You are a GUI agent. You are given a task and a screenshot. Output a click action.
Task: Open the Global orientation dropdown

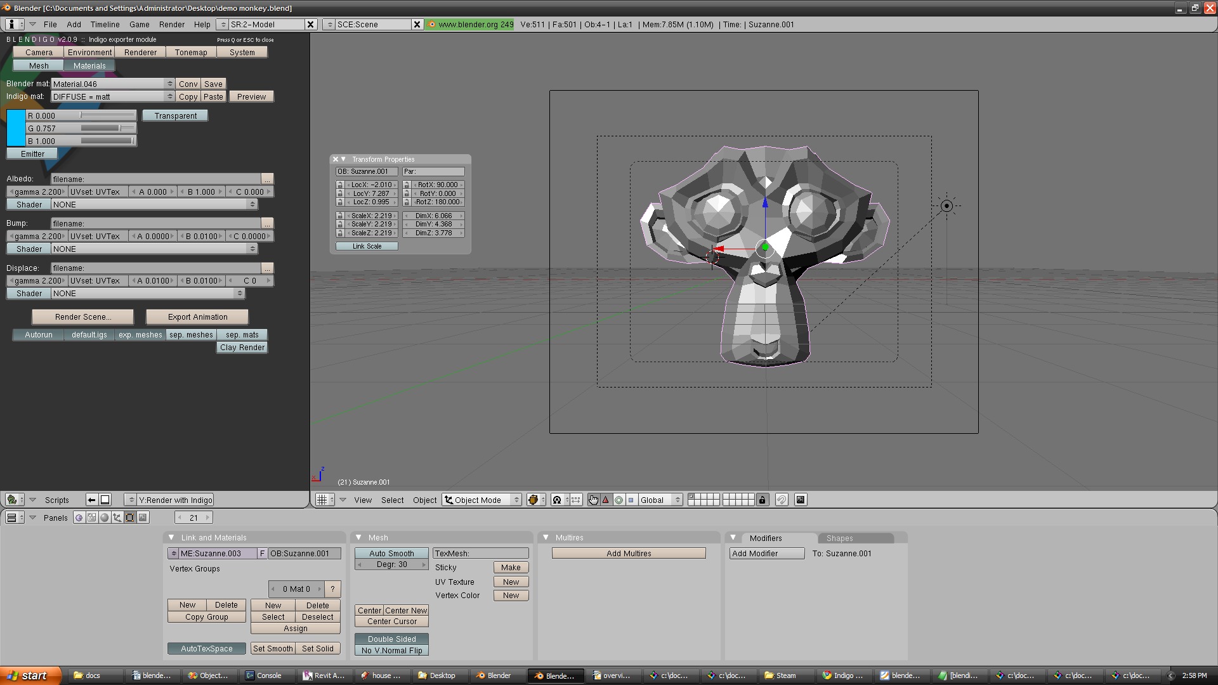click(x=660, y=500)
